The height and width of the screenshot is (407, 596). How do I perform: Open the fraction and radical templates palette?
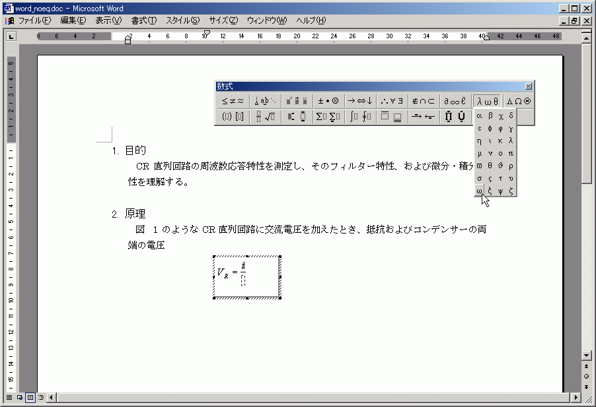(265, 117)
